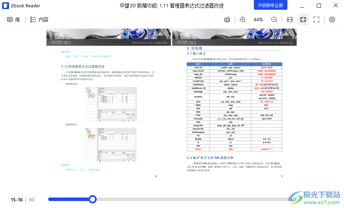Viewport: 344px width, 208px height.
Task: Click the reading progress slider handle
Action: 93,199
